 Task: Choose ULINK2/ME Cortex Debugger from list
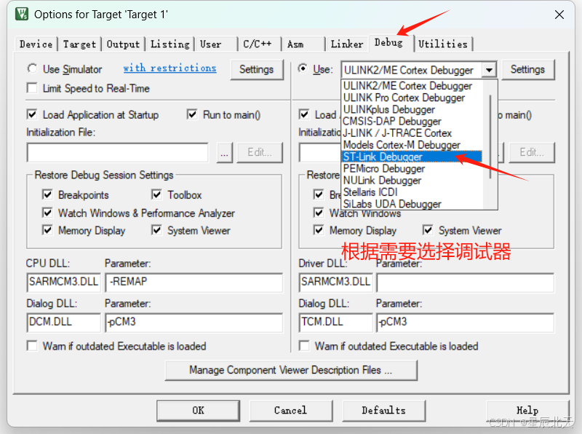[412, 86]
